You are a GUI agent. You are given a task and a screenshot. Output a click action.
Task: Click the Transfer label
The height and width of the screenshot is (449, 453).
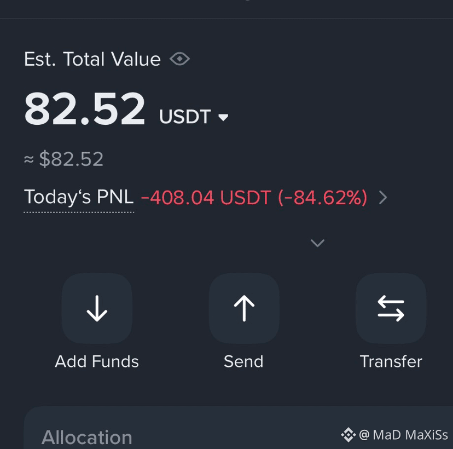tap(391, 361)
